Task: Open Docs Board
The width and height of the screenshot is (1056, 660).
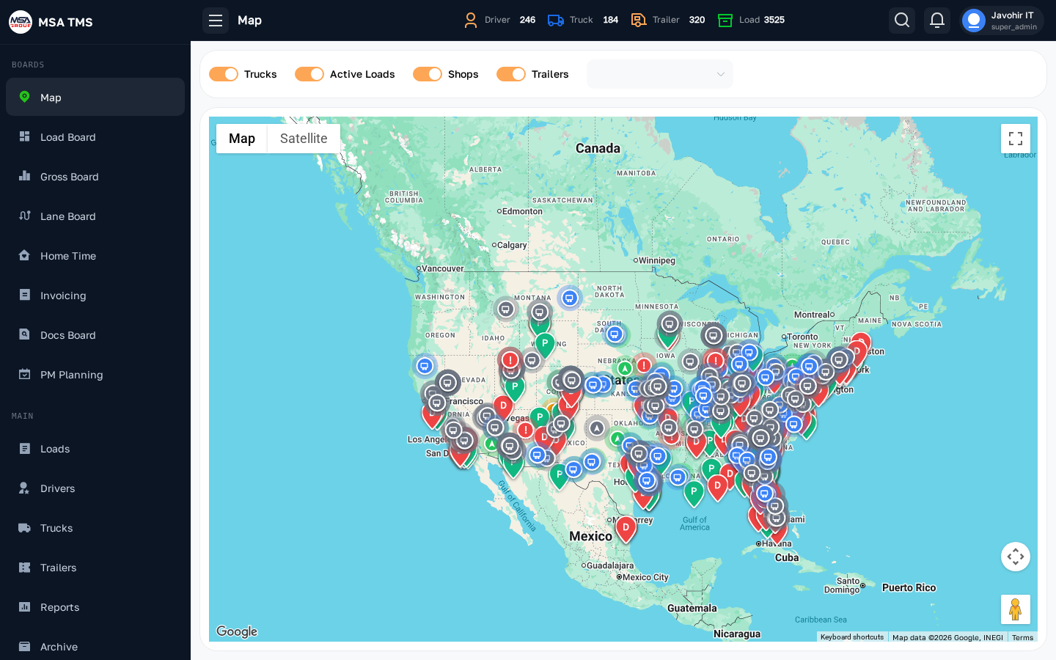Action: [x=95, y=334]
